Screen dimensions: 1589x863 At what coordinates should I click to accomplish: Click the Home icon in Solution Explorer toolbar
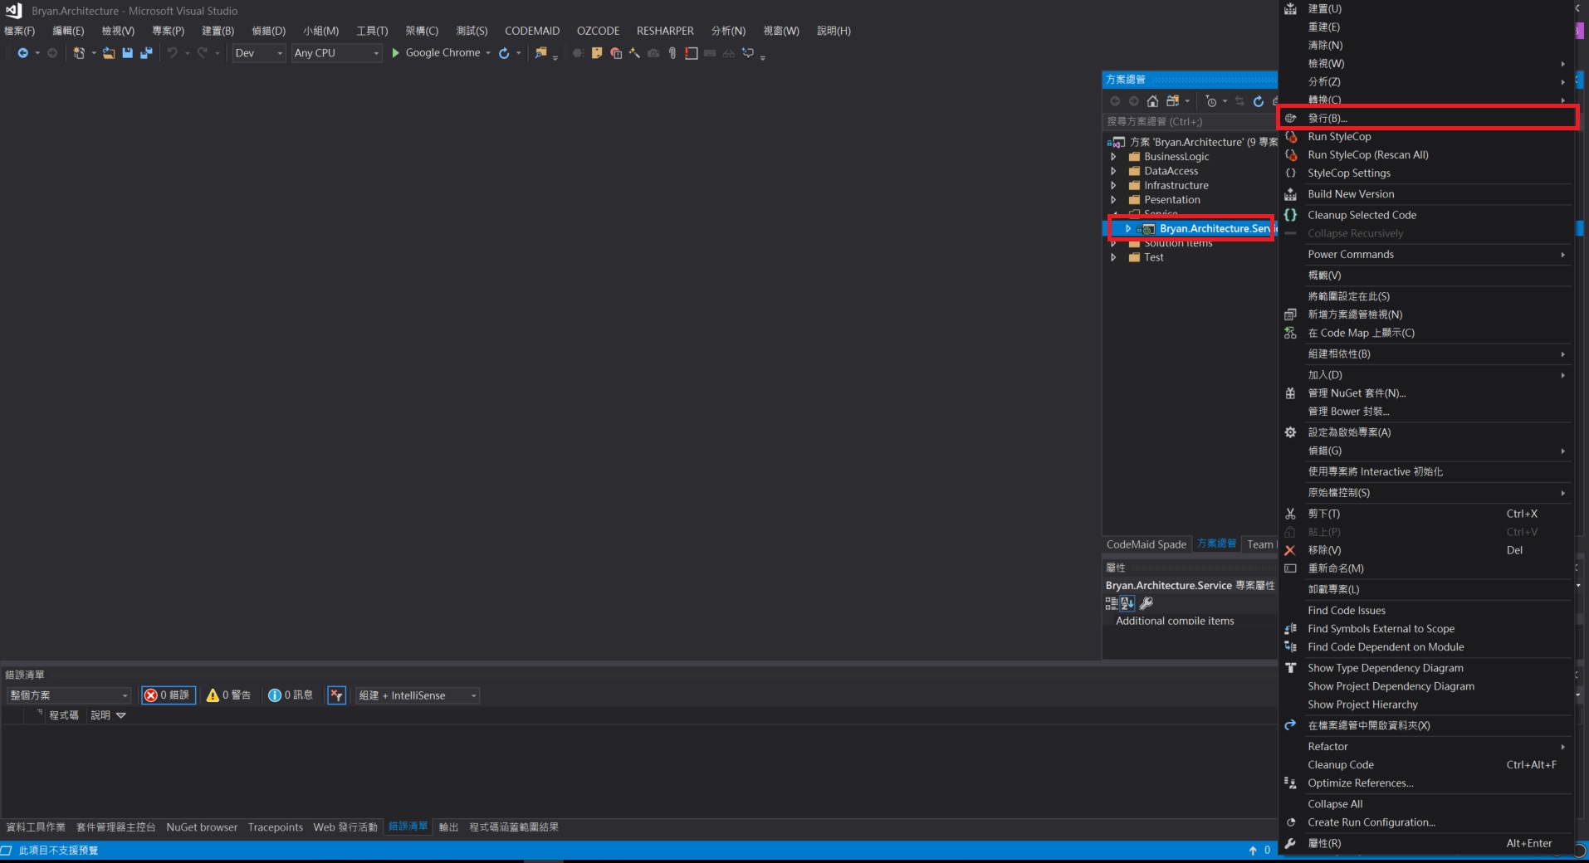pyautogui.click(x=1152, y=101)
